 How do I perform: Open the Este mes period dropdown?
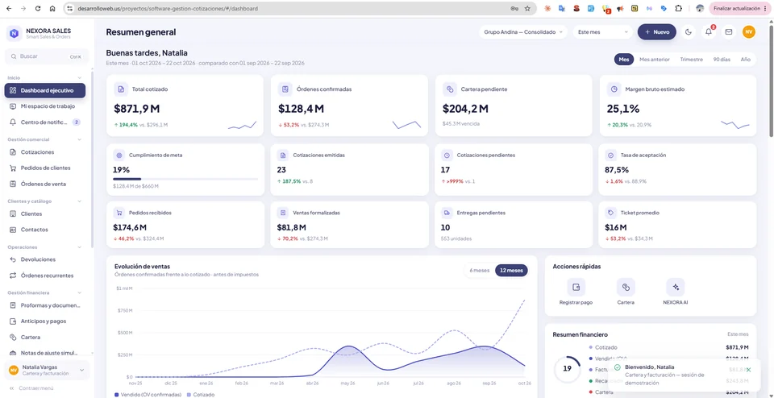(x=603, y=32)
